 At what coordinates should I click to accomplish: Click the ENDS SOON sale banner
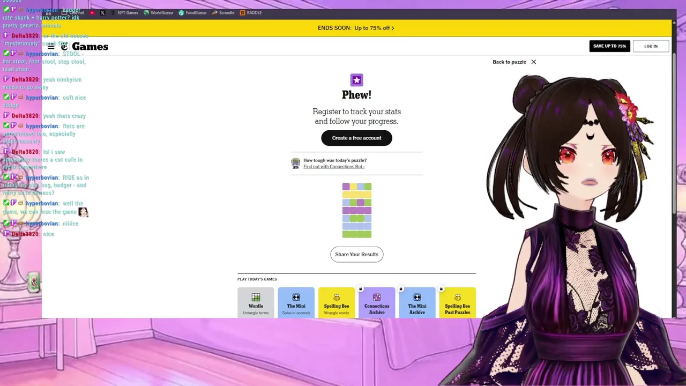[356, 28]
